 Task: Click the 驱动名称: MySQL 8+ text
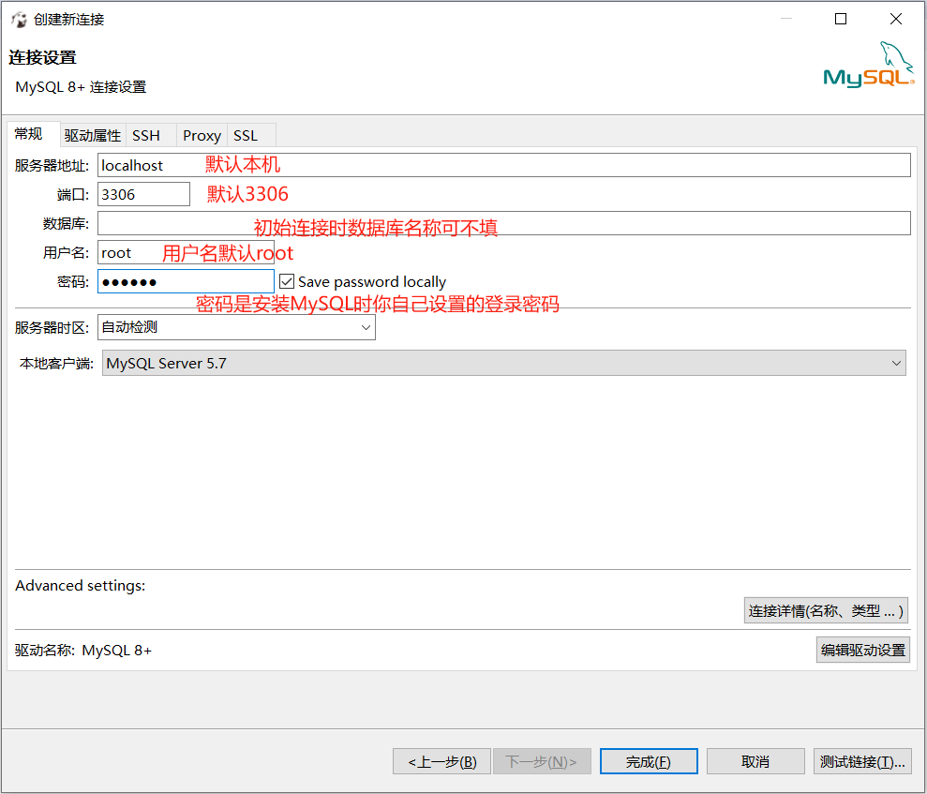coord(83,651)
